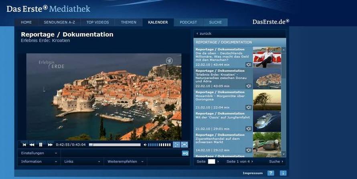The height and width of the screenshot is (179, 357).
Task: Select the KALENDER tab
Action: [x=158, y=22]
